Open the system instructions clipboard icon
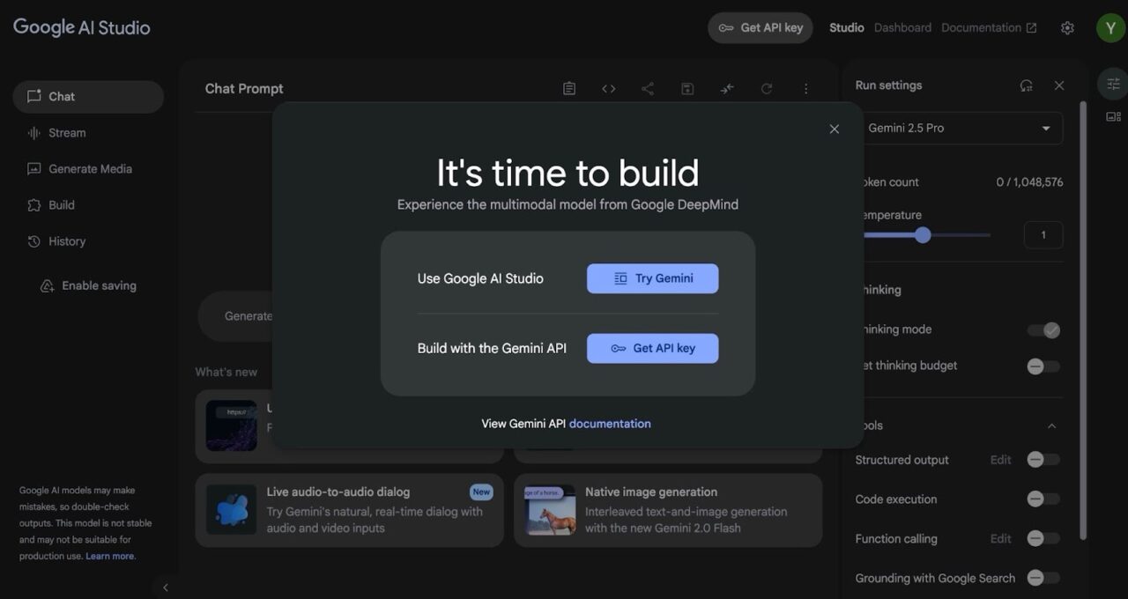 pyautogui.click(x=569, y=88)
